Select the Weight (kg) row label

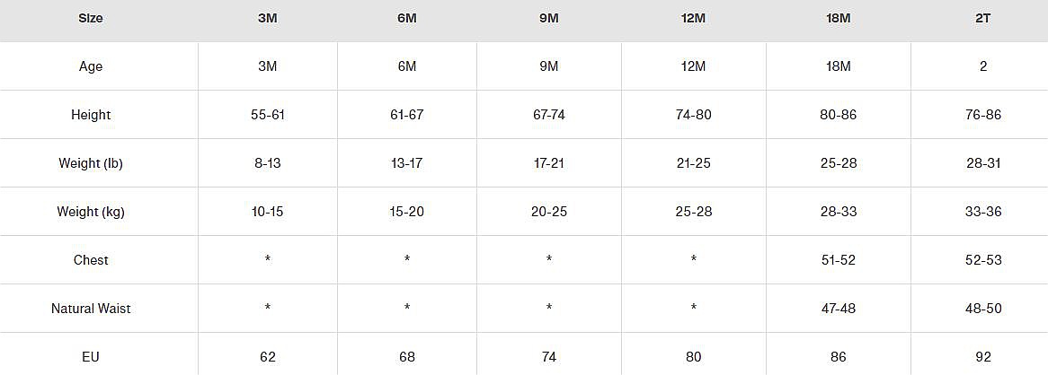tap(91, 212)
